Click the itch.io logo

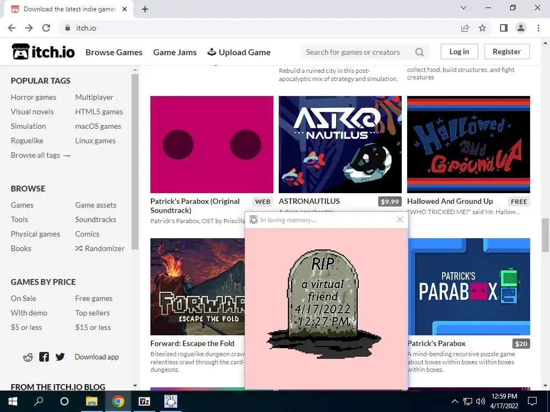43,52
